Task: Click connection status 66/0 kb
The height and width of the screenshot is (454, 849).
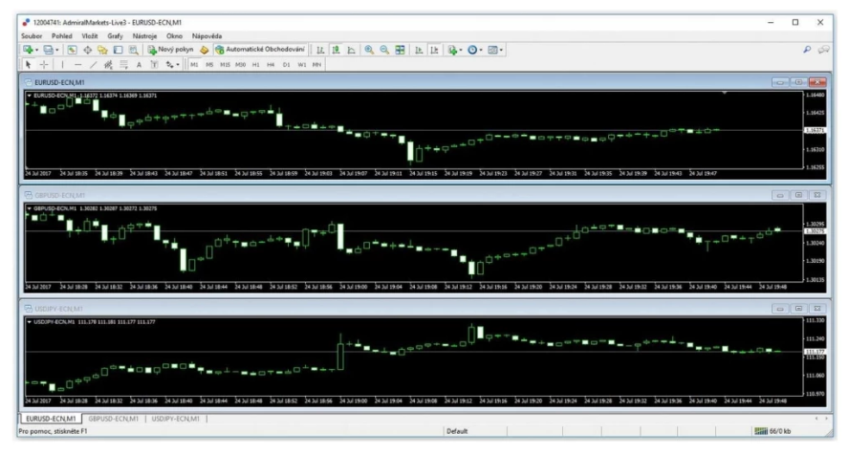Action: tap(773, 431)
